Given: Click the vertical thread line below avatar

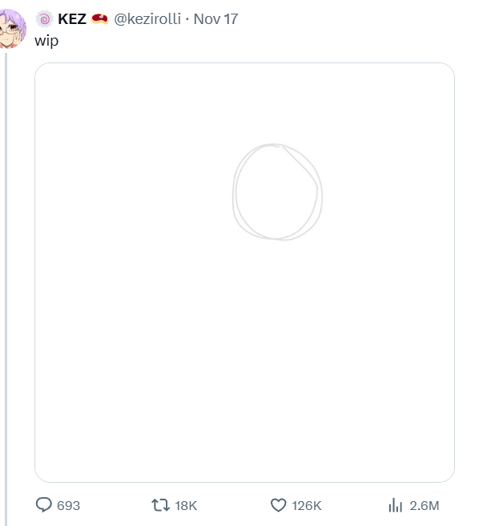Looking at the screenshot, I should coord(6,280).
